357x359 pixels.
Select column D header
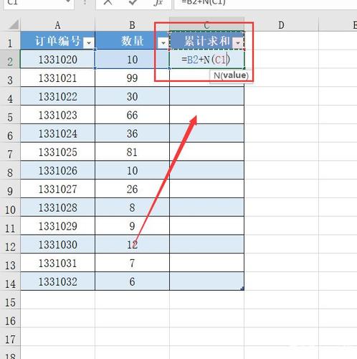[x=281, y=25]
